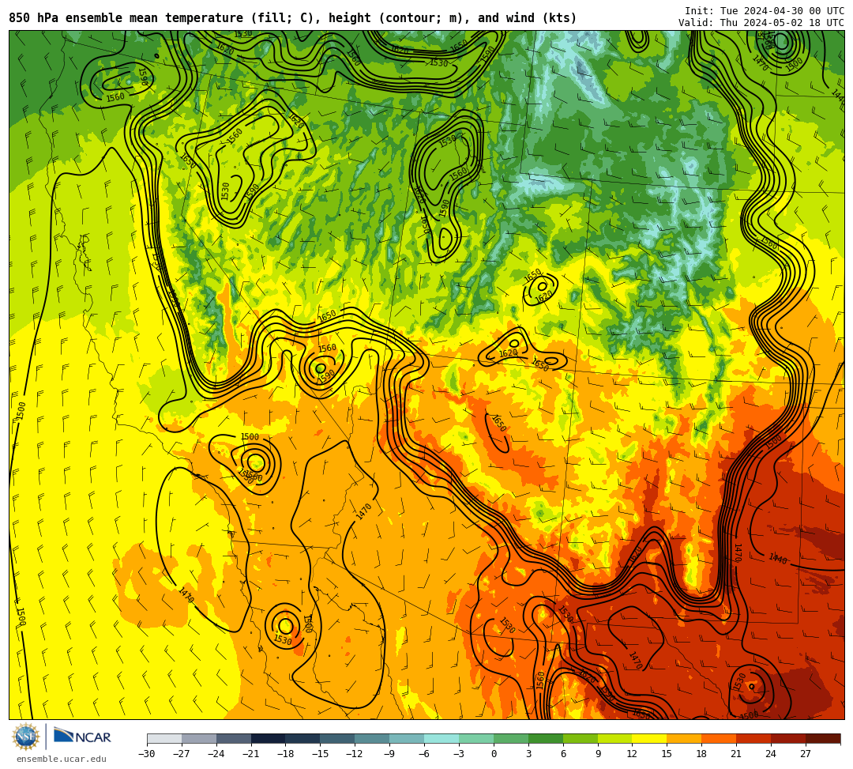Click the -9 colorbar tick label
Image resolution: width=853 pixels, height=769 pixels.
(x=389, y=754)
